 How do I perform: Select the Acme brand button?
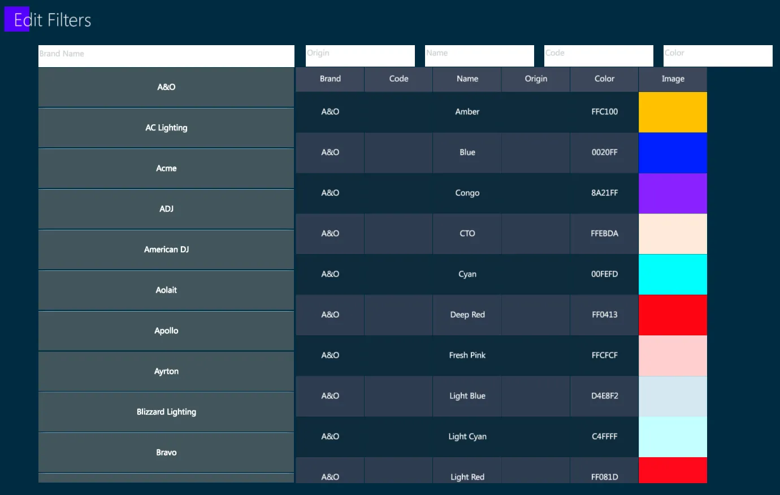tap(166, 169)
